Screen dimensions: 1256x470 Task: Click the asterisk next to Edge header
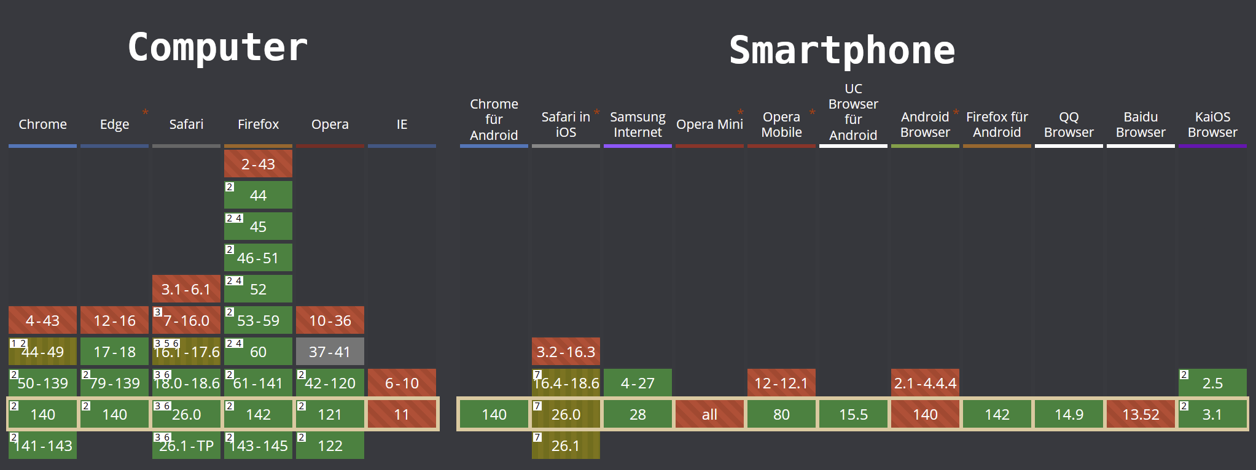click(x=146, y=112)
